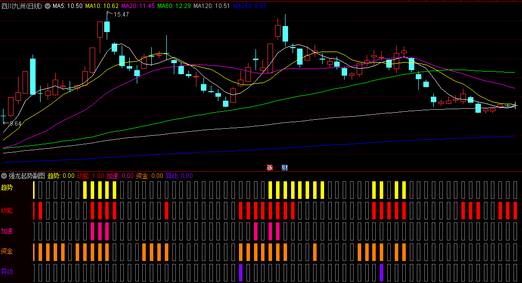Select the 四川九洲(日线) chart title
This screenshot has width=522, height=283.
tap(22, 6)
